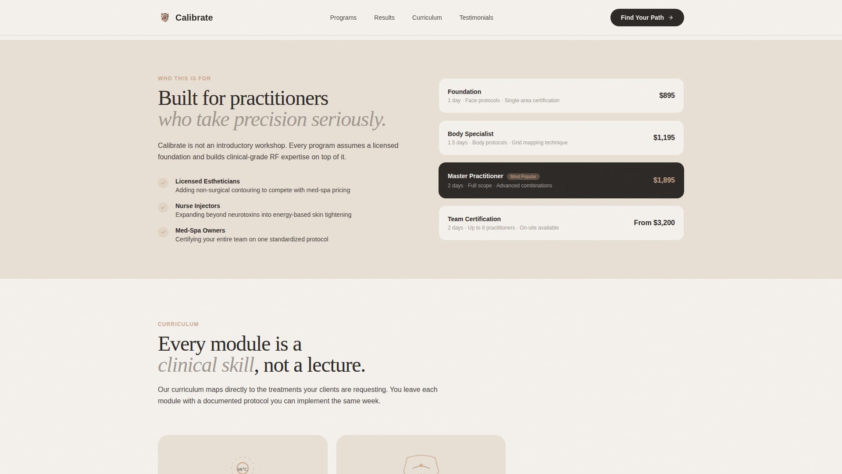The image size is (842, 474).
Task: Click the checkmark beside Nurse Injectors
Action: (163, 208)
